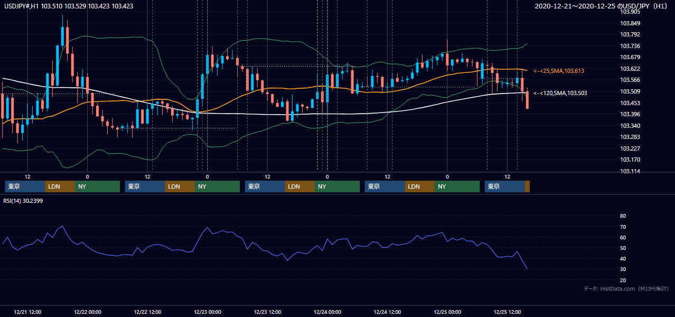675x317 pixels.
Task: Open the HistData.com data source credit
Action: click(x=626, y=288)
